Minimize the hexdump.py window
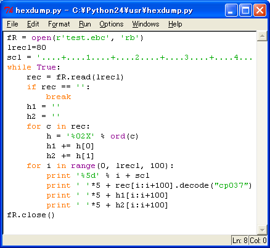This screenshot has height=248, width=270. tap(231, 10)
